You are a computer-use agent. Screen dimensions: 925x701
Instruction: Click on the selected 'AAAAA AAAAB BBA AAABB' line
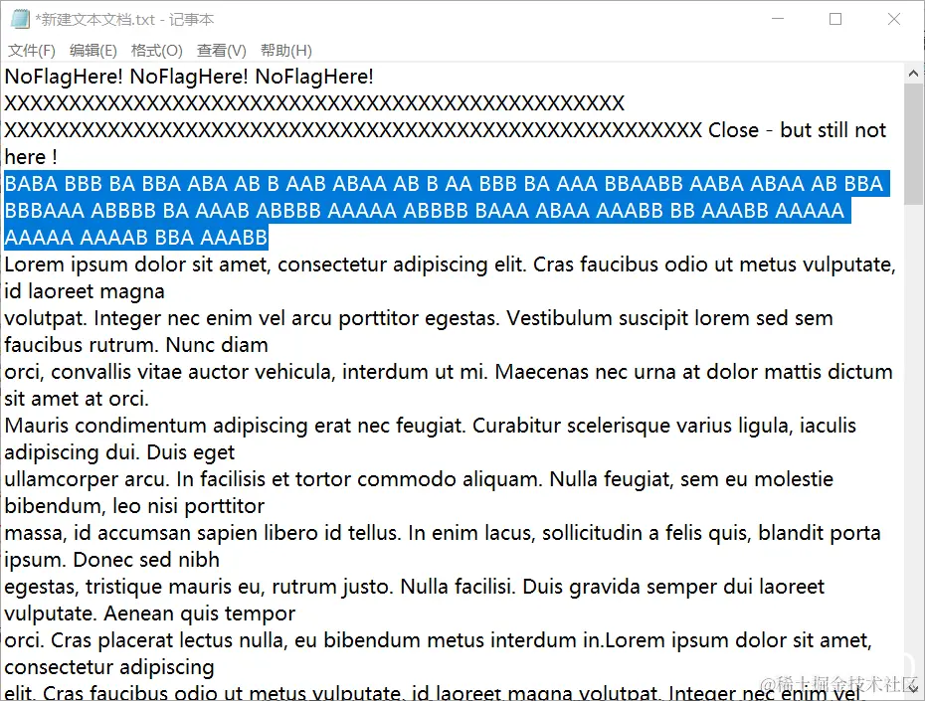(135, 238)
